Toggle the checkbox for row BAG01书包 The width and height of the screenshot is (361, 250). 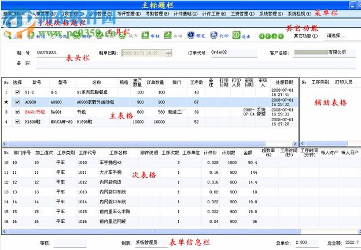17,111
